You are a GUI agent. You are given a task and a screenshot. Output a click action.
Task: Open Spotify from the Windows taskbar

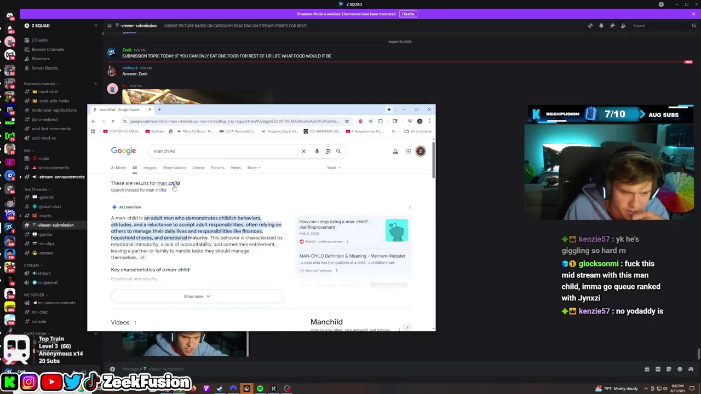[x=260, y=389]
